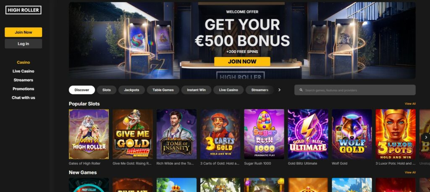The image size is (430, 192).
Task: Open Live Casino in sidebar
Action: click(24, 71)
